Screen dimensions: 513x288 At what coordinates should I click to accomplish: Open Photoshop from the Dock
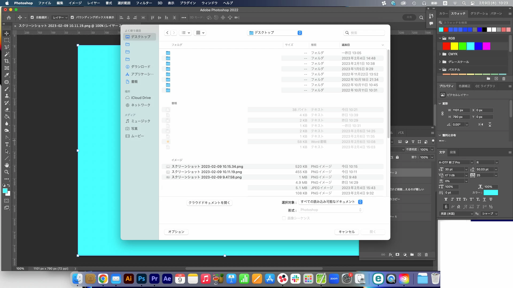point(141,279)
